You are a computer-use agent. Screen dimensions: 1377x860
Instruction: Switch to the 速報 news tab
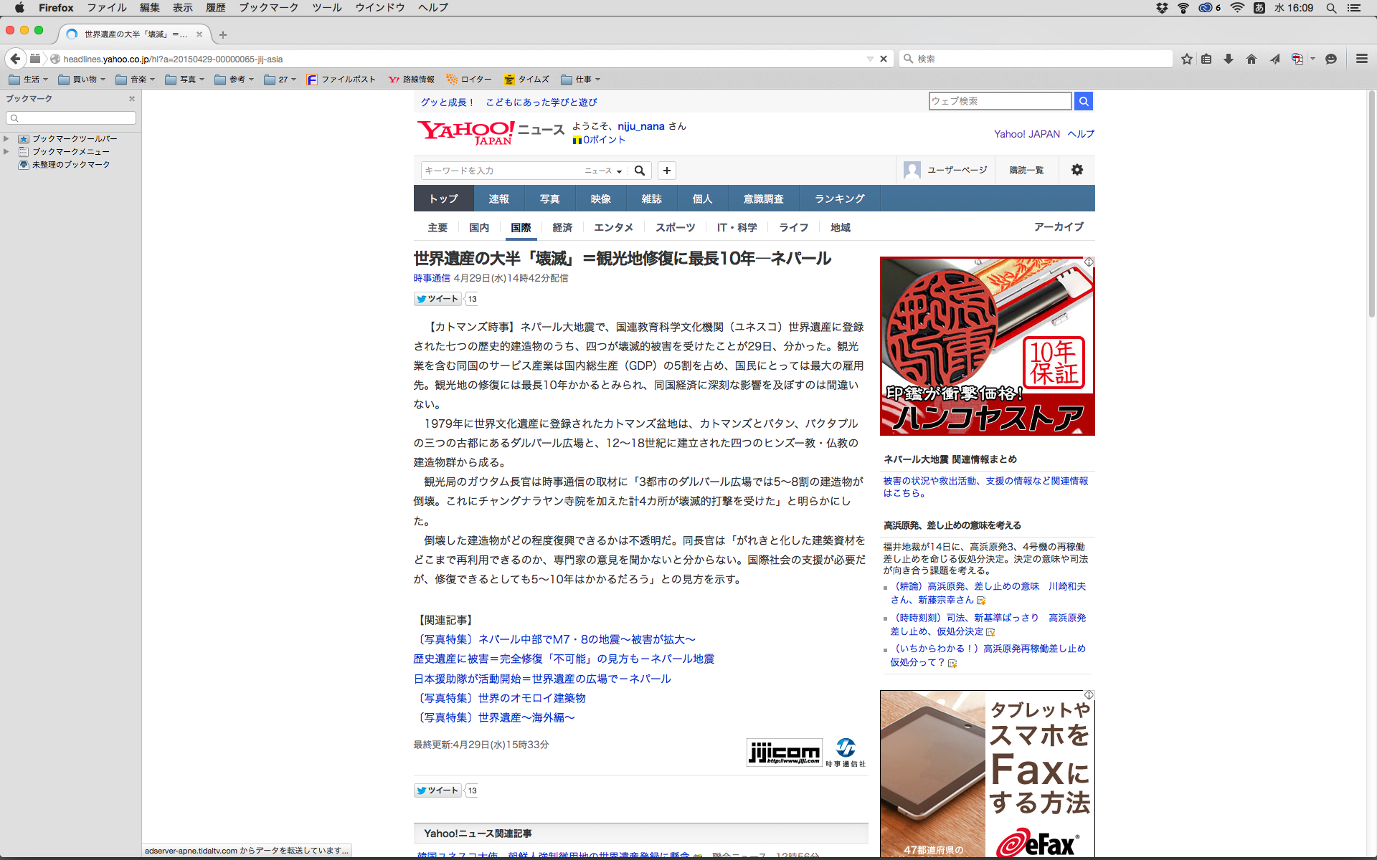[x=498, y=199]
